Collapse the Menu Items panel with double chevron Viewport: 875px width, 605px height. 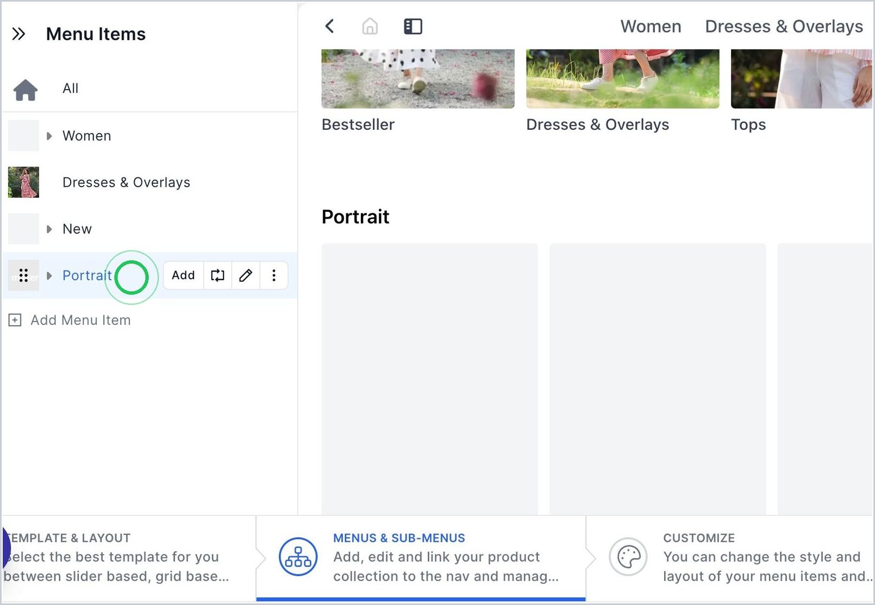pos(18,34)
